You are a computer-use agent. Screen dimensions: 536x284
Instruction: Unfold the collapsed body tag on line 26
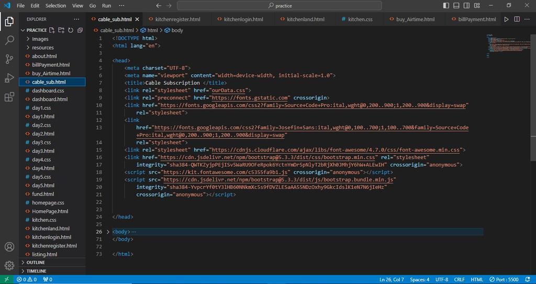click(x=108, y=232)
